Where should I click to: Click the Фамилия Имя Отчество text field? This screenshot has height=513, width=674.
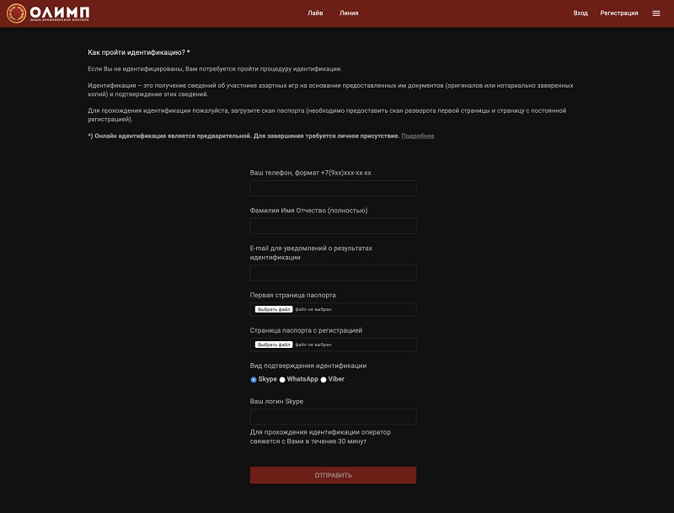[x=333, y=226]
